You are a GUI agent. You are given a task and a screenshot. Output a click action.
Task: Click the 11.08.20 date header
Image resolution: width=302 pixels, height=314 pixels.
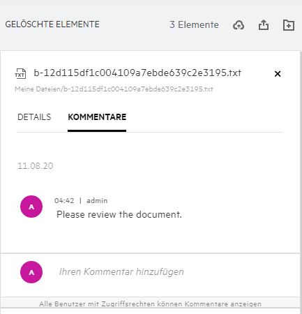click(36, 166)
